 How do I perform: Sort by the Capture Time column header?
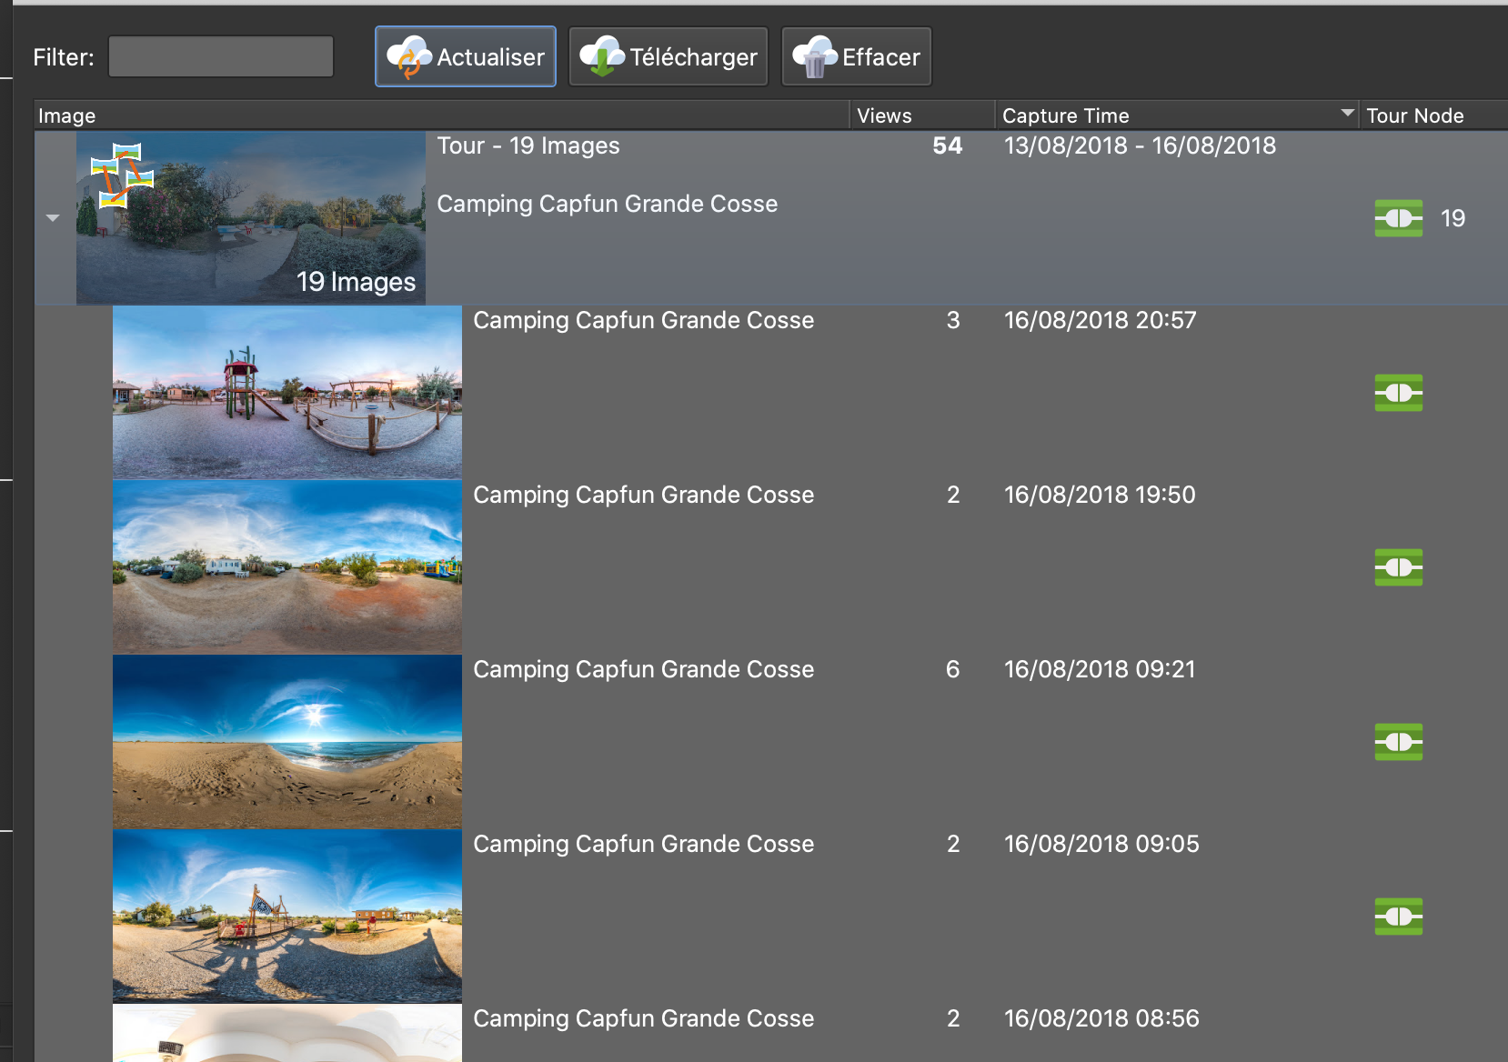[x=1177, y=115]
